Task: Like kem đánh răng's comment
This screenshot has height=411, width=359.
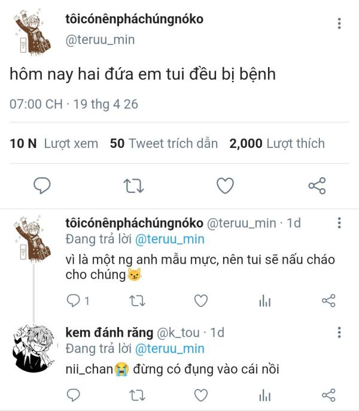Action: click(x=201, y=395)
